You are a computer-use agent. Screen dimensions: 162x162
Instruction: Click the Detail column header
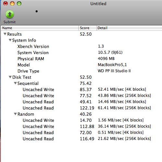(x=129, y=28)
